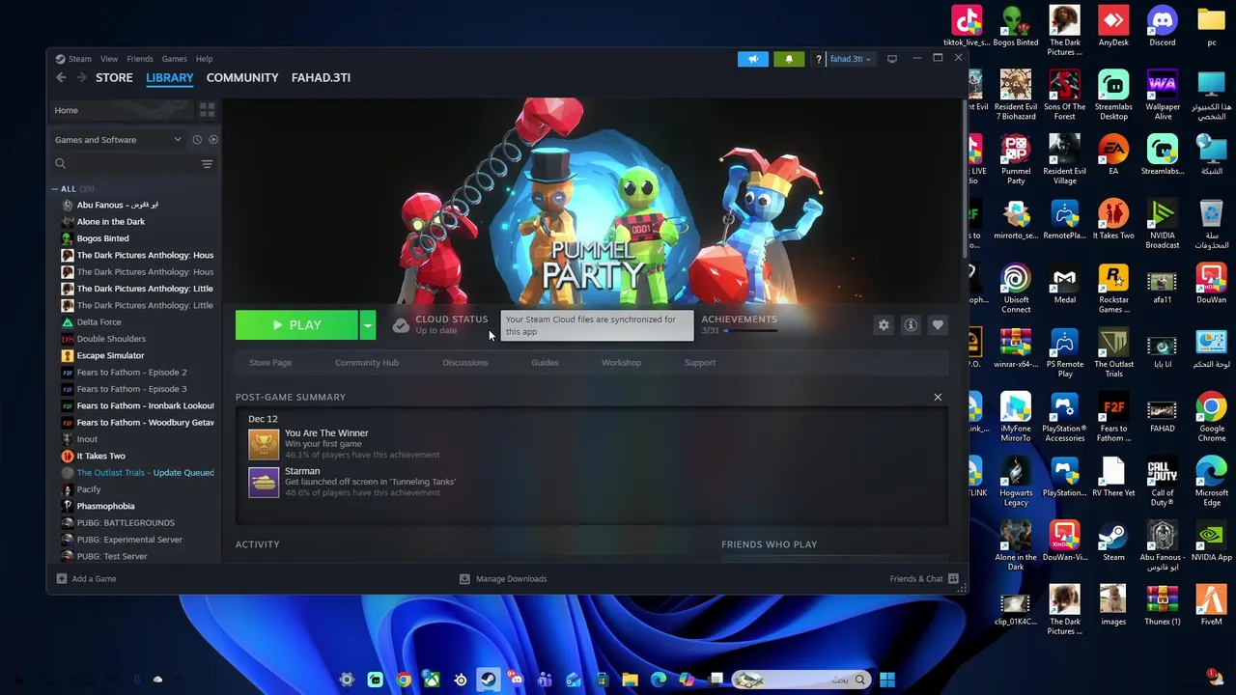
Task: Click the Manage Downloads icon
Action: pos(464,579)
